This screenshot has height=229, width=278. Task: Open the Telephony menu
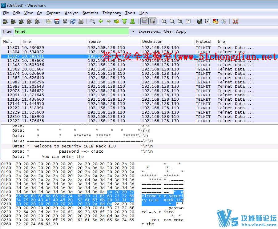point(112,13)
